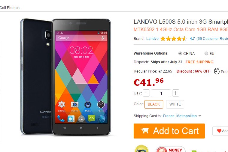This screenshot has width=228, height=152.
Task: View the 66 Customer Reviews link
Action: (212, 39)
